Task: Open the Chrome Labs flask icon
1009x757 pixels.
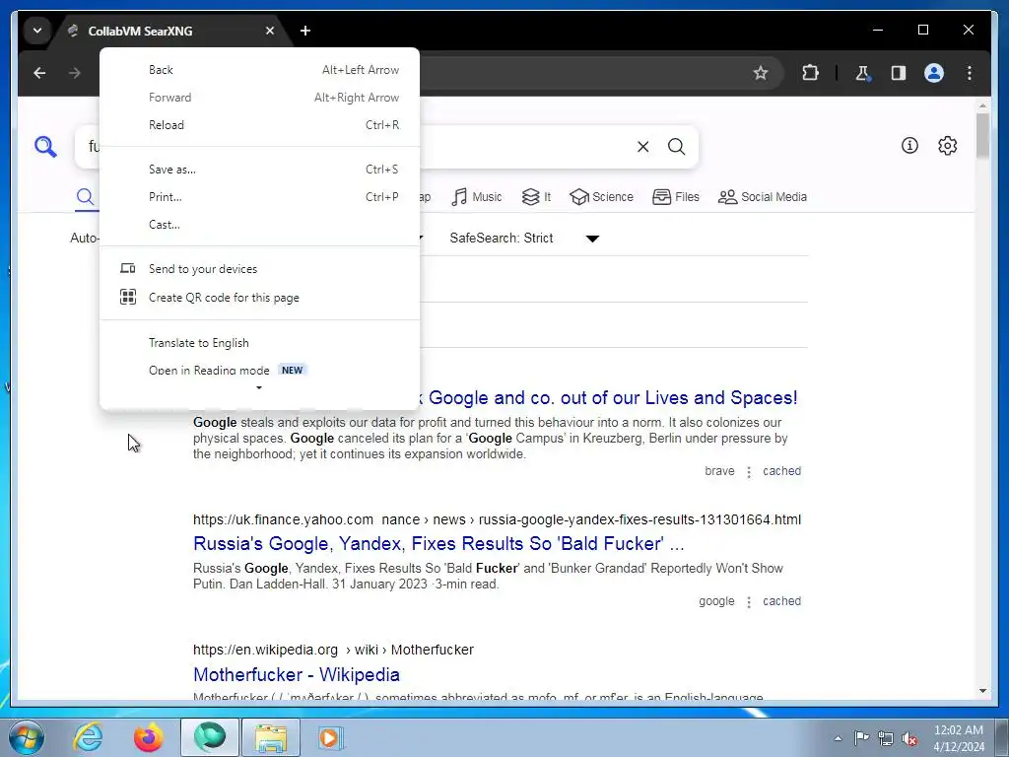Action: (x=863, y=73)
